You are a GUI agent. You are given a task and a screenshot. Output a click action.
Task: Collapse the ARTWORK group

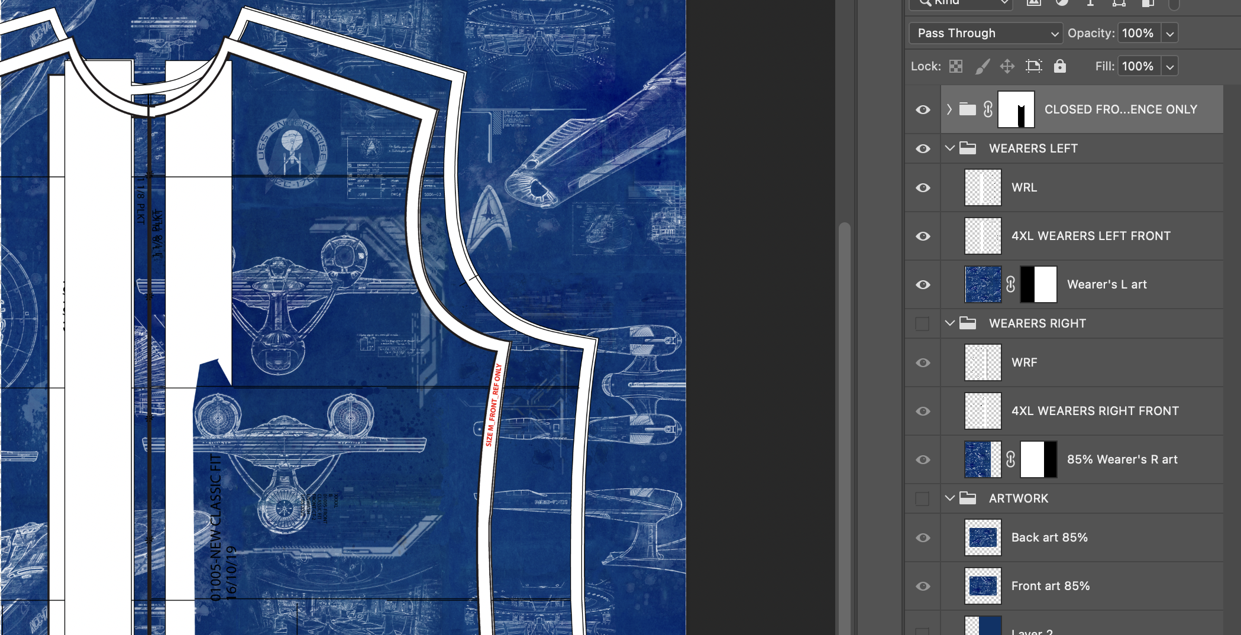click(950, 498)
